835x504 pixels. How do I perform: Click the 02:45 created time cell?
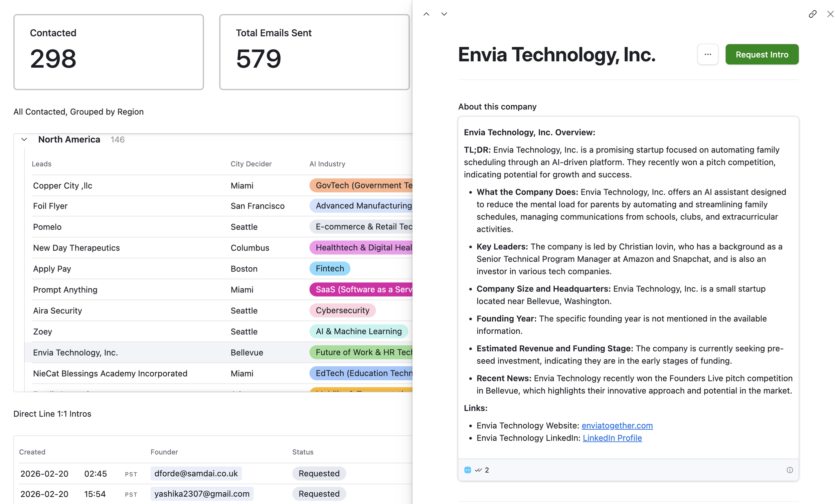96,474
